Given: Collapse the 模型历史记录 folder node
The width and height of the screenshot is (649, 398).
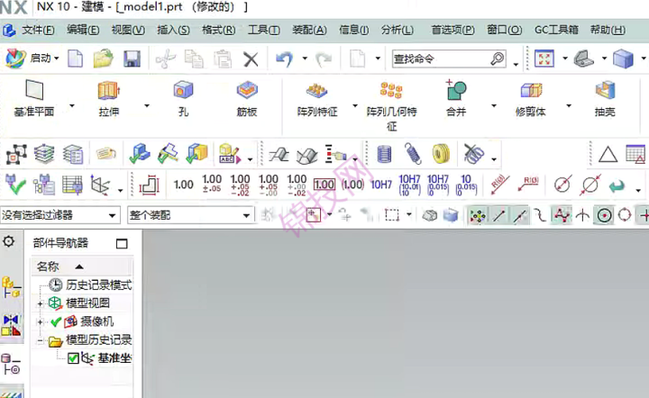Looking at the screenshot, I should pos(40,340).
